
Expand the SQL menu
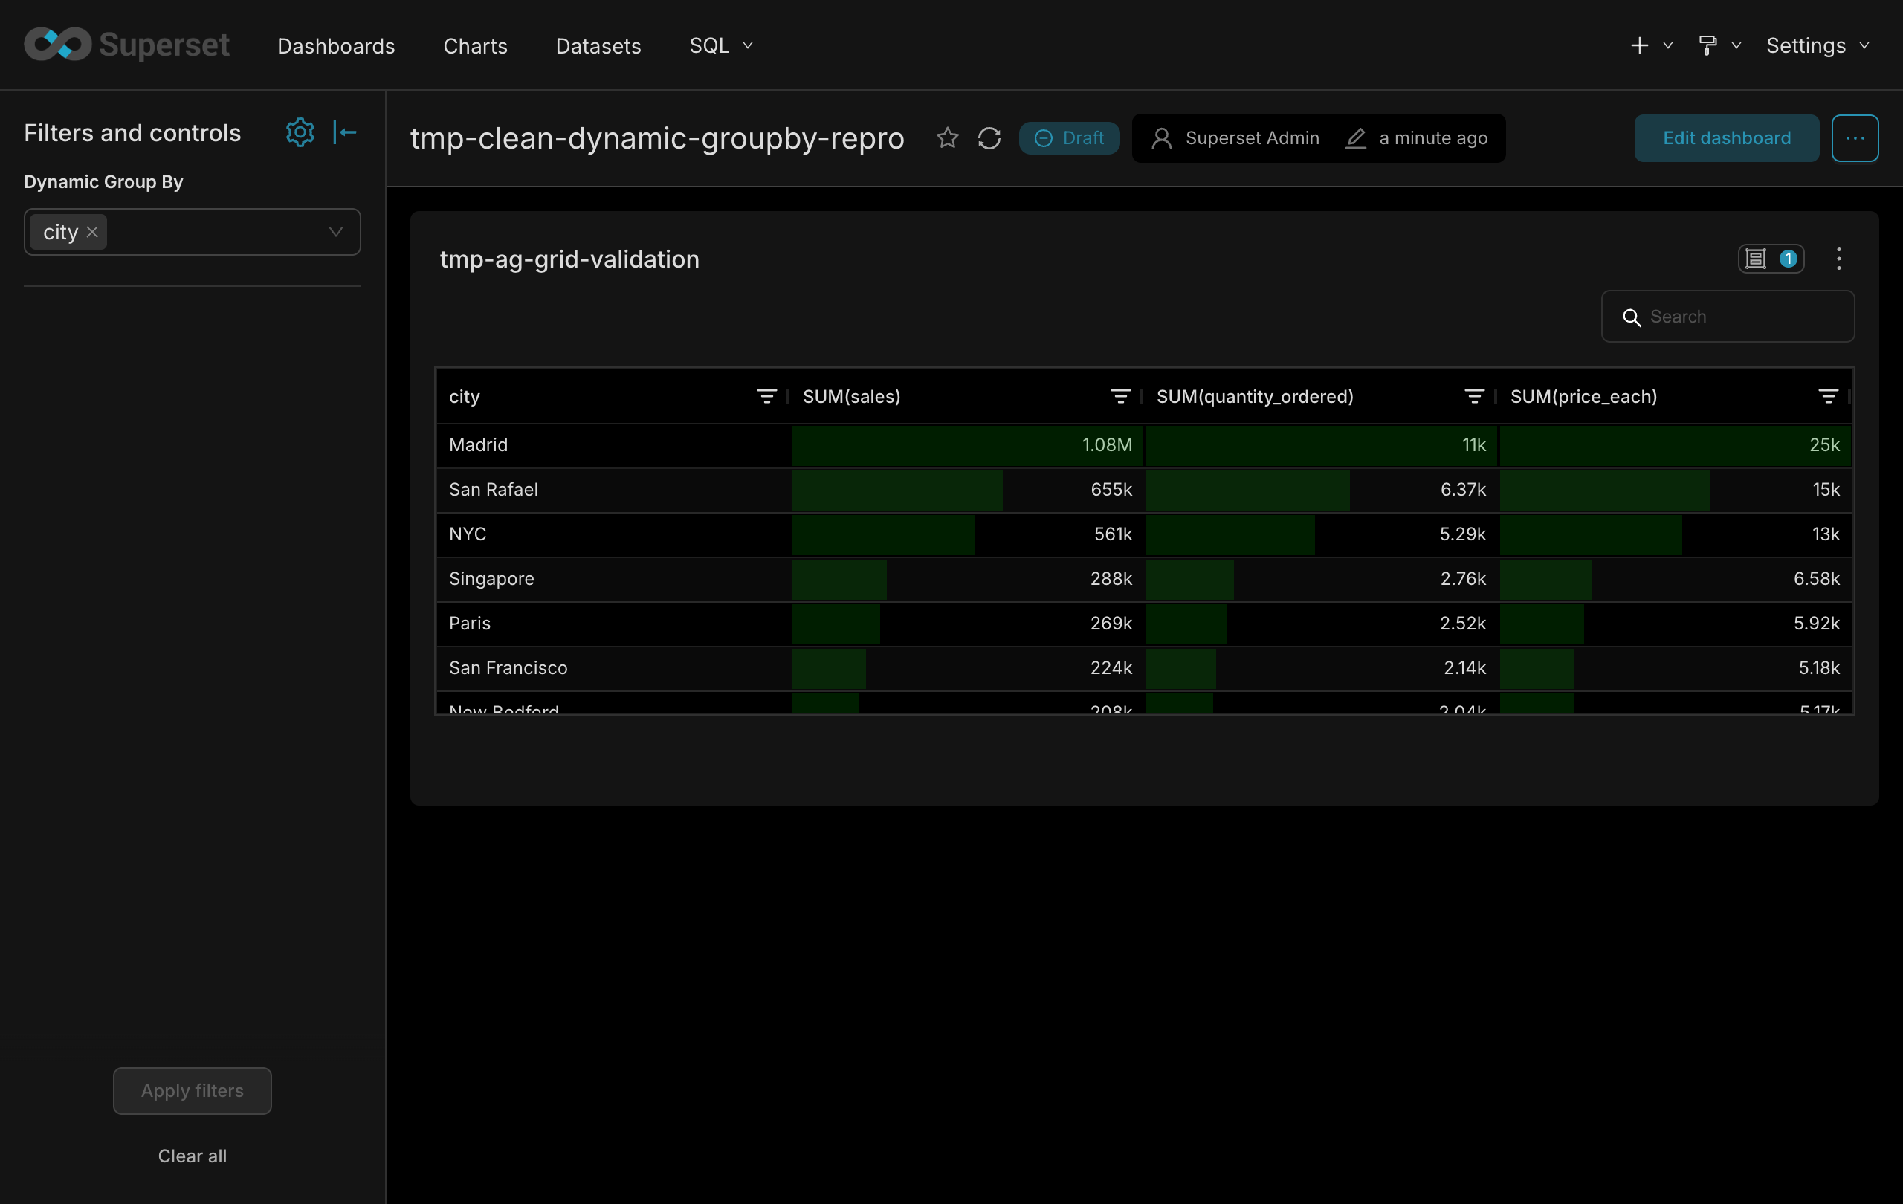point(721,46)
